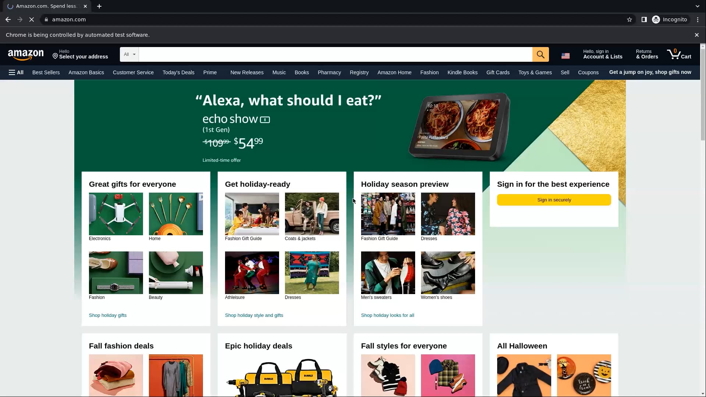Click the US flag language icon
The height and width of the screenshot is (397, 706).
(x=566, y=56)
